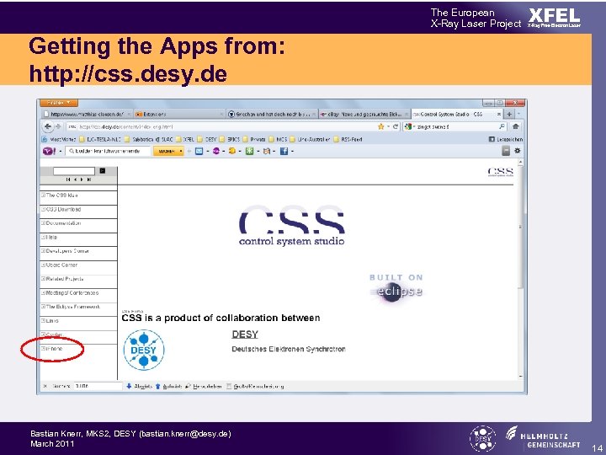Open the orange Firefox menu button
Viewport: 606px width, 455px height.
[59, 103]
